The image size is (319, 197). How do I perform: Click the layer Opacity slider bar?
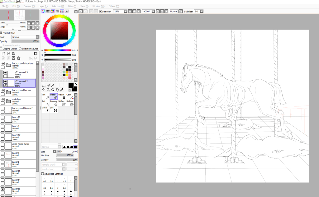pyautogui.click(x=25, y=41)
